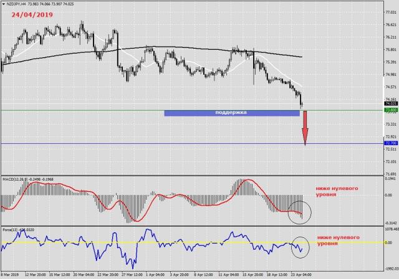This screenshot has height=279, width=399.
Task: Select the green horizontal support line
Action: [x=94, y=110]
